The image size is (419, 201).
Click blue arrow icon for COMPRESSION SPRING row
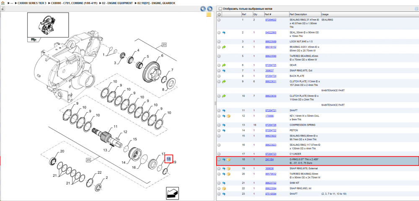pos(224,125)
